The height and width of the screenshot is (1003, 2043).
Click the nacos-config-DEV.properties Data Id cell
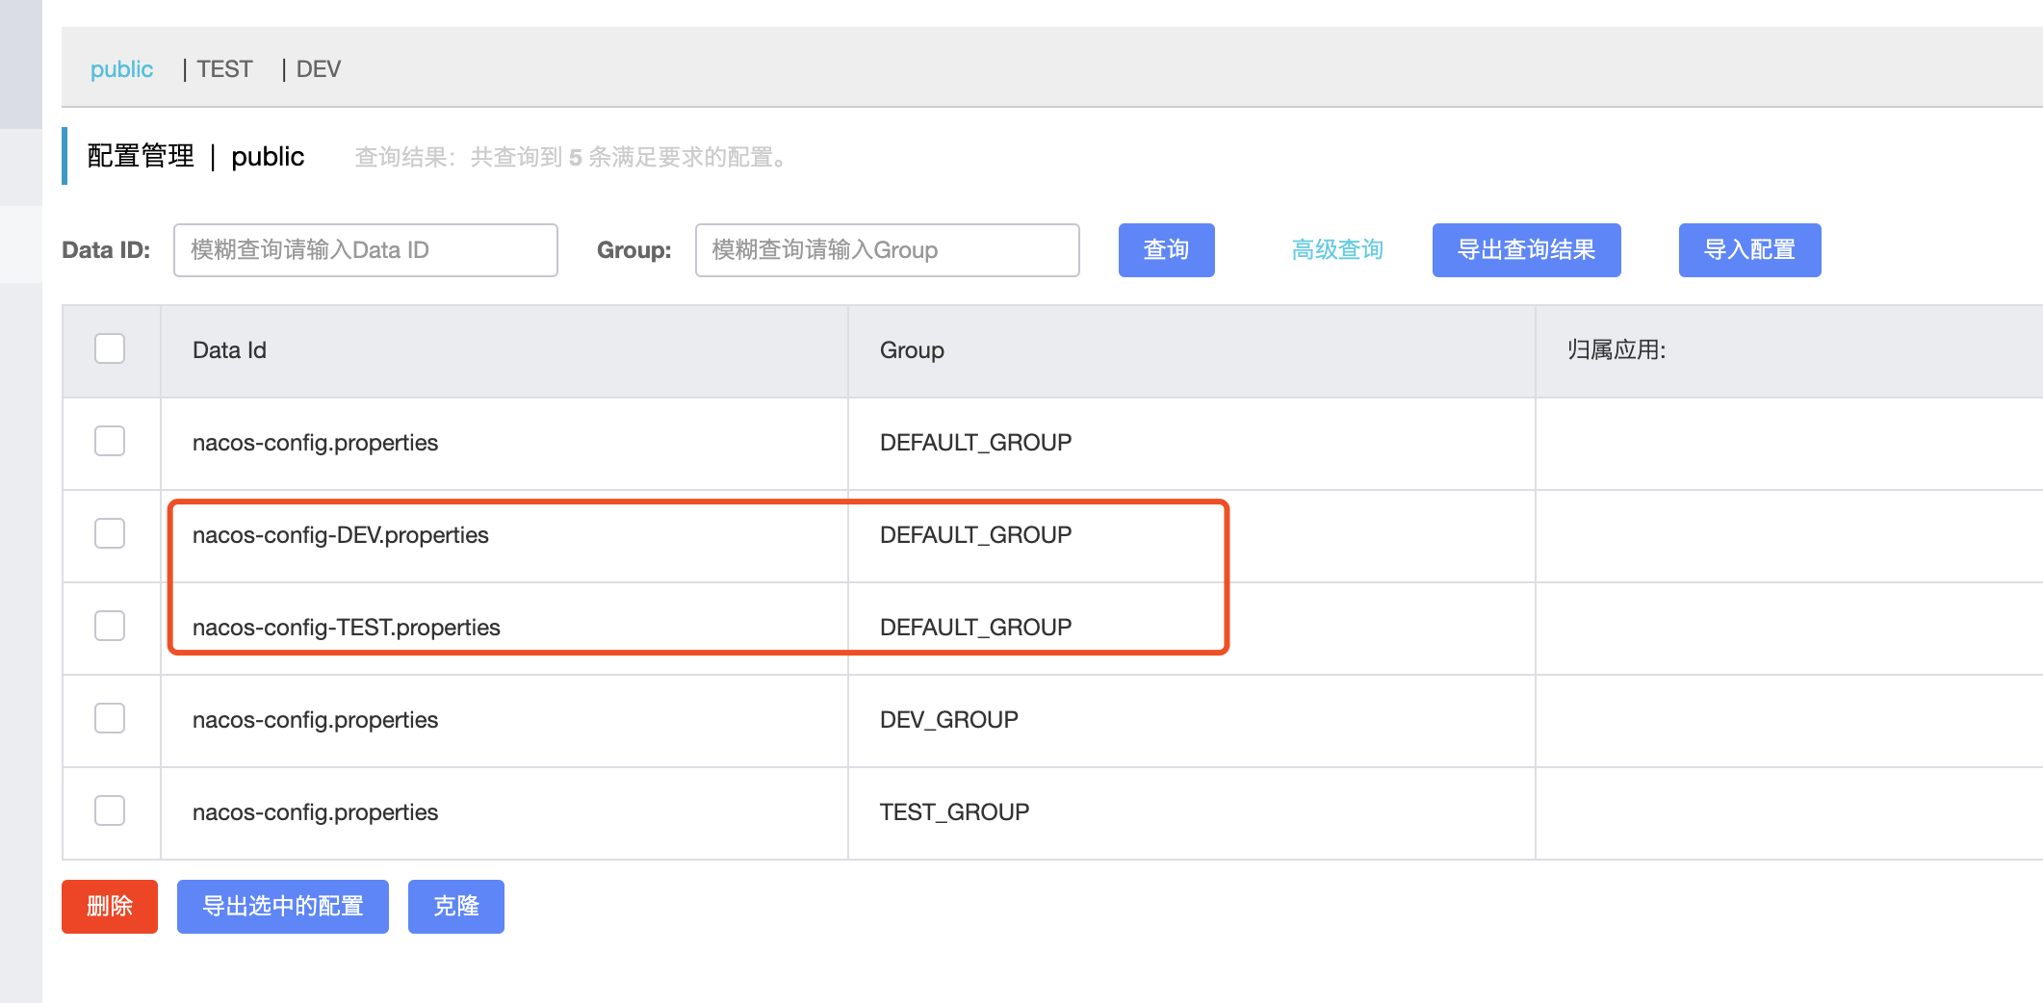coord(341,535)
